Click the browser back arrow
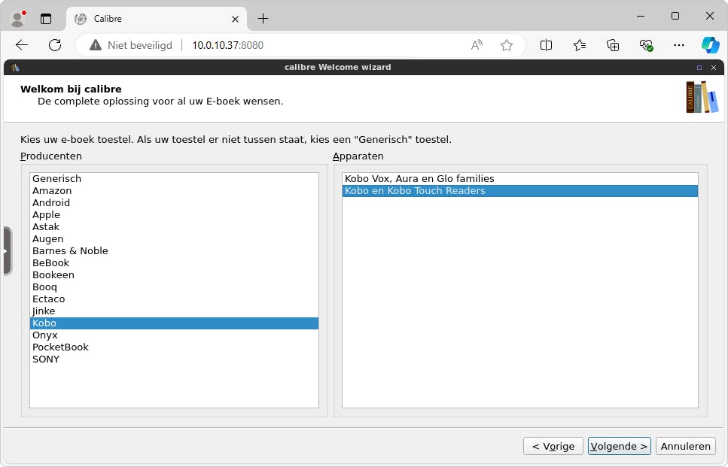This screenshot has height=467, width=728. [x=22, y=45]
